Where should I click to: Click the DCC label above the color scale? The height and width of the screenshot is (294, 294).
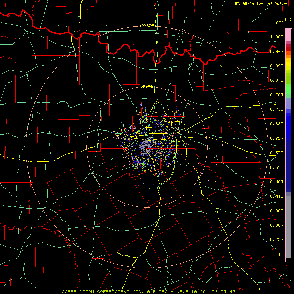(x=287, y=20)
